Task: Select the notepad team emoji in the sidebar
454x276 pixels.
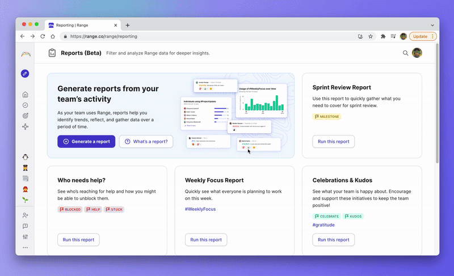Action: click(x=25, y=179)
